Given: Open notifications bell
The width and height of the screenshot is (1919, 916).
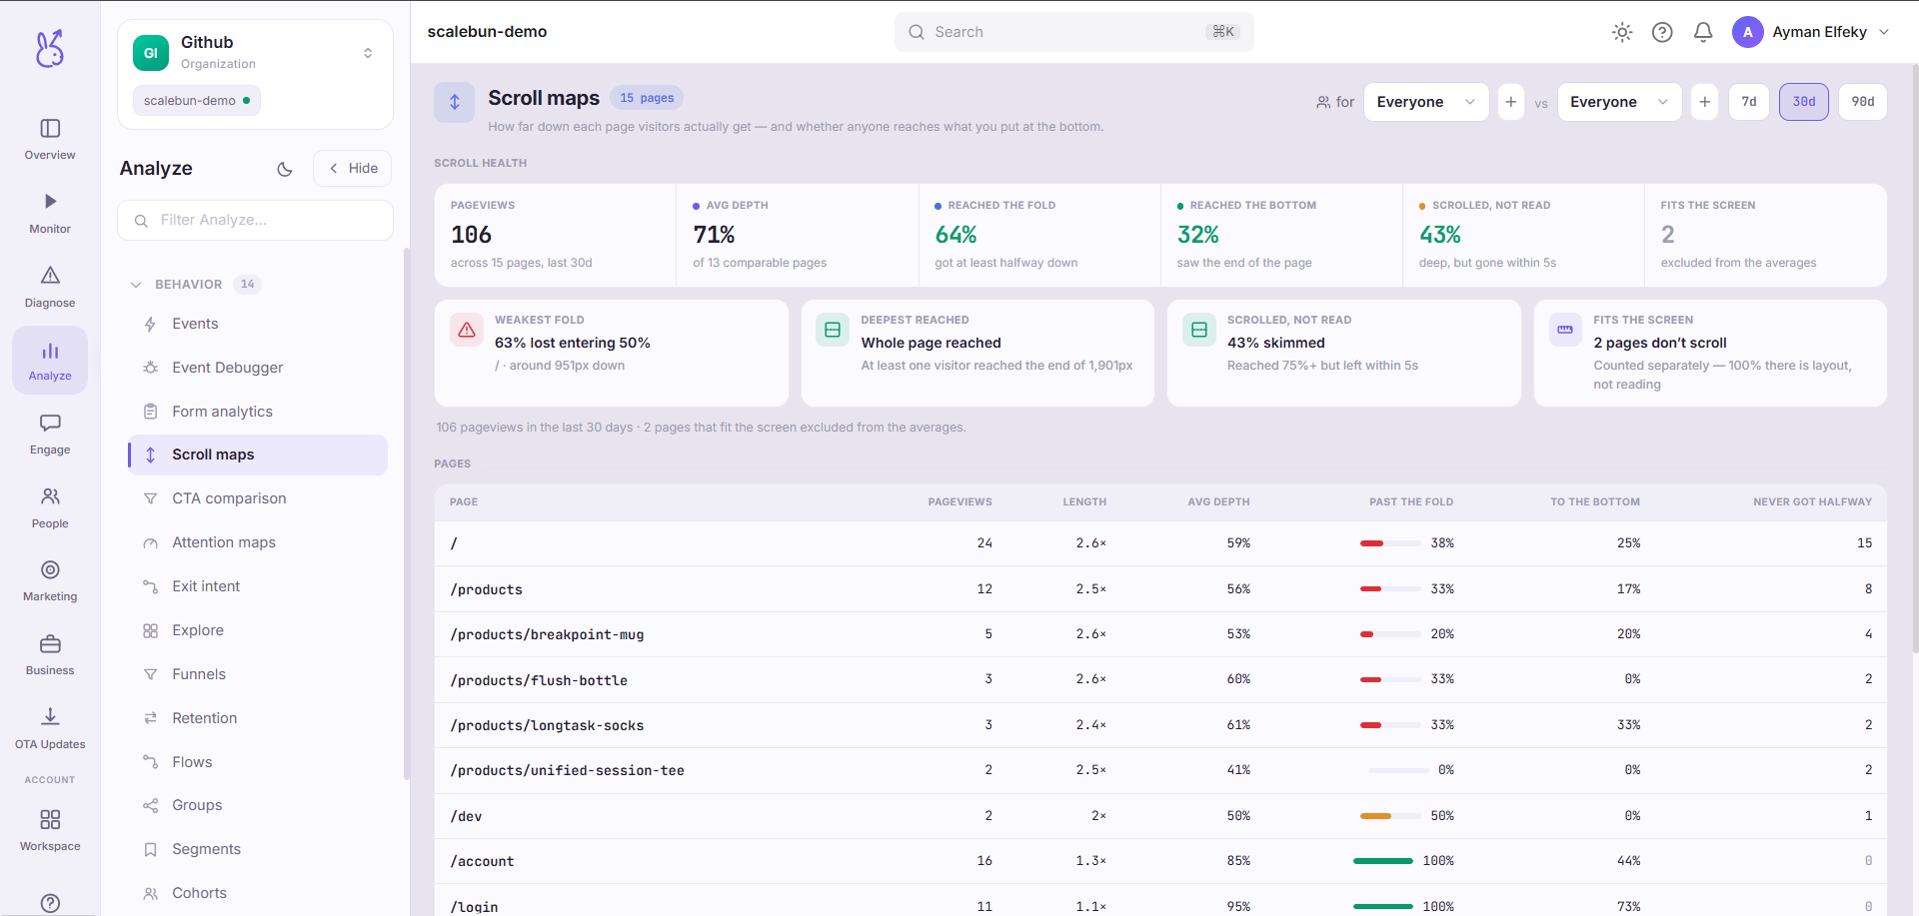Looking at the screenshot, I should [1703, 32].
